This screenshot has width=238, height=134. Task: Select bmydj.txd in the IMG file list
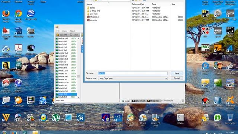[66, 97]
